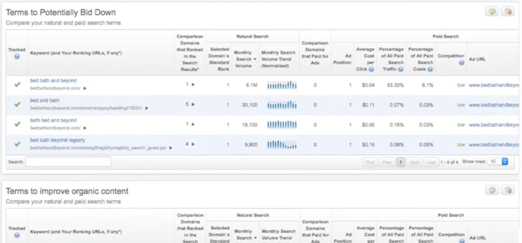
Task: Click the search volume trend chart for bed bath and beyond
Action: pyautogui.click(x=282, y=85)
